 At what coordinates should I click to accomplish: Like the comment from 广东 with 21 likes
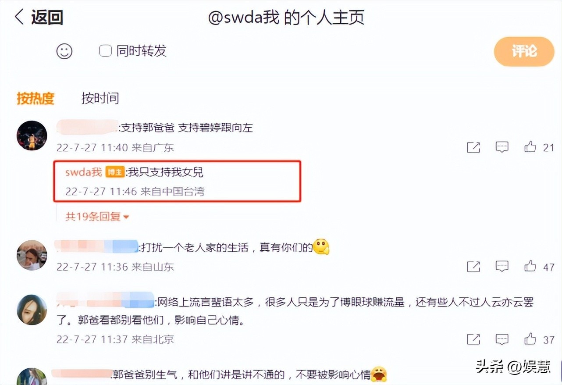(530, 147)
